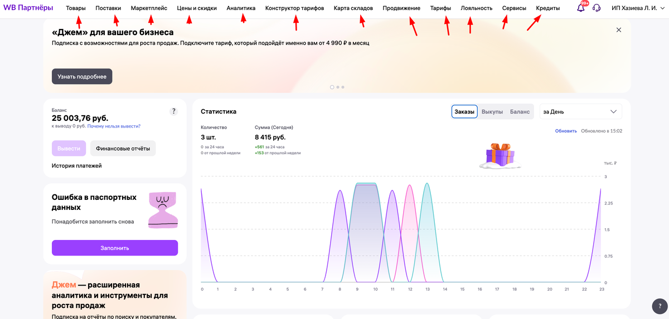
Task: Switch statistics to the Заказы tab
Action: click(464, 111)
